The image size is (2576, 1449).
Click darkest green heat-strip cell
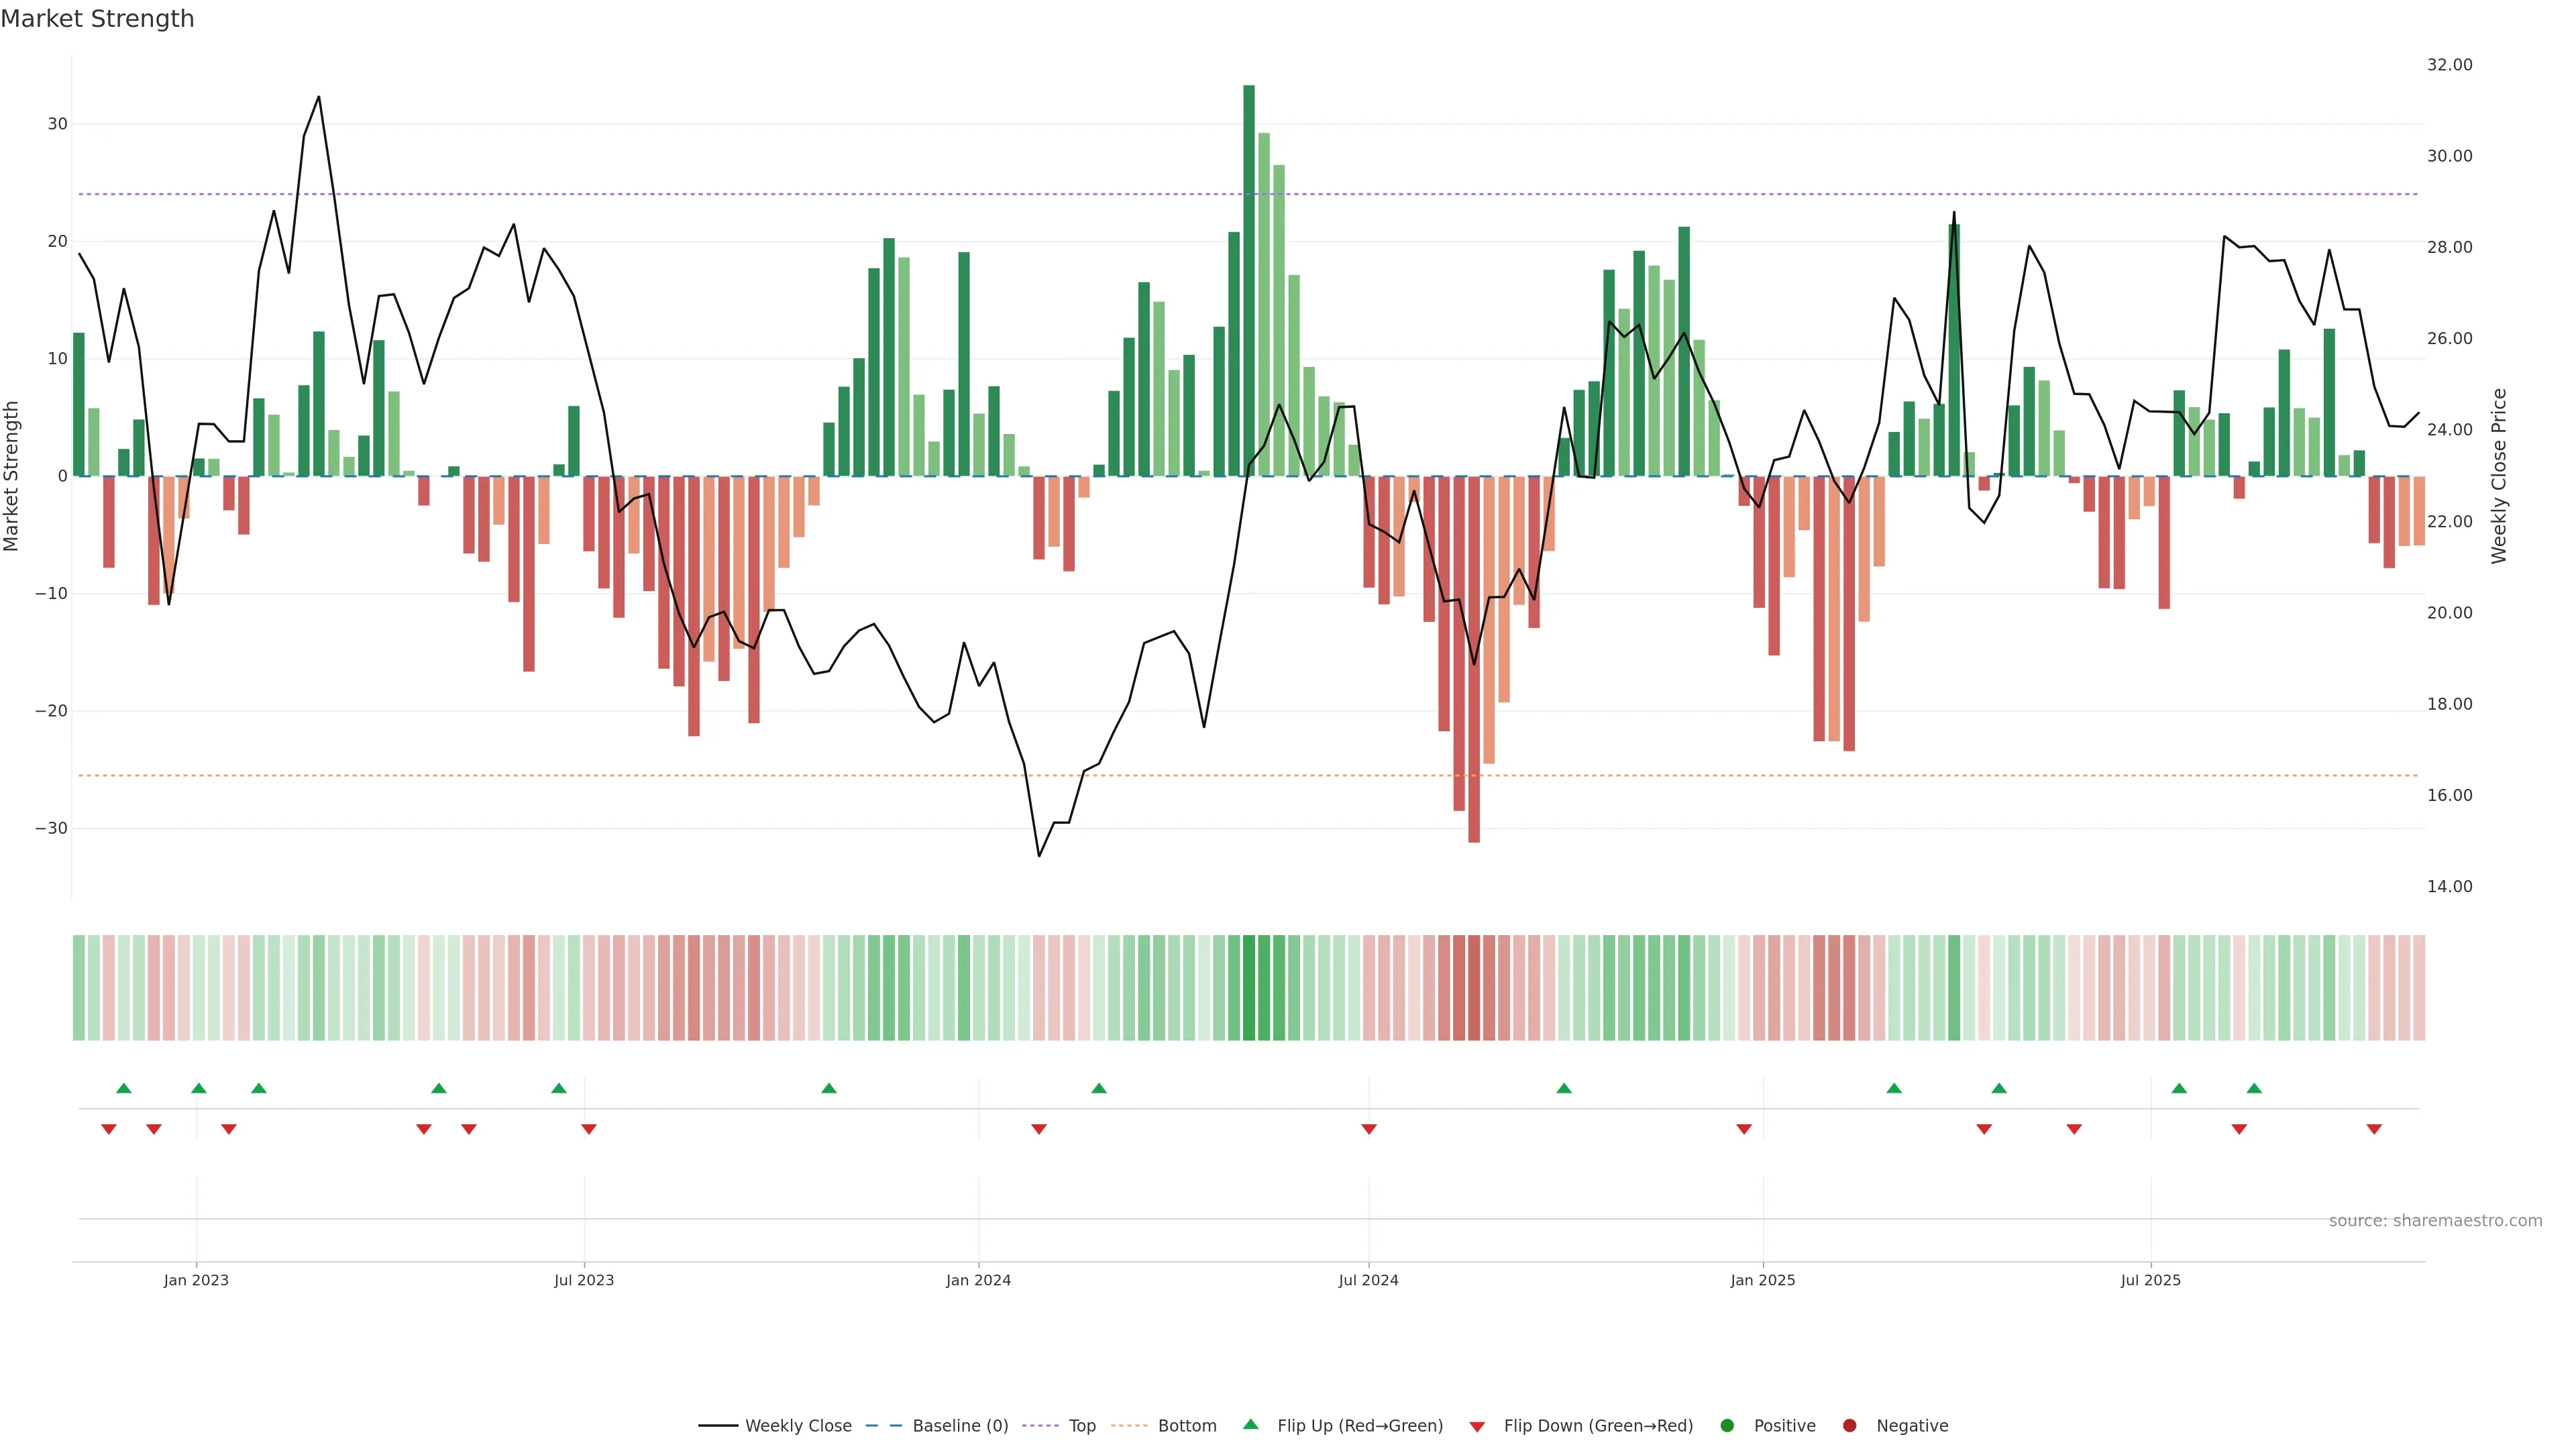(1249, 988)
